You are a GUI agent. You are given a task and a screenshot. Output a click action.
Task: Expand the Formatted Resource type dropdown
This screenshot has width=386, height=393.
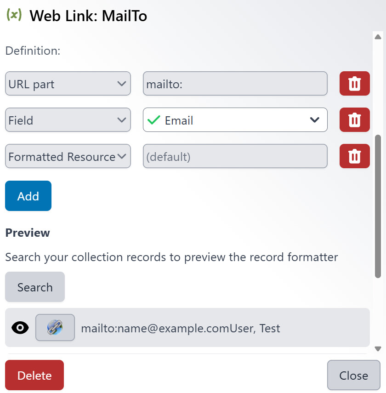[x=68, y=156]
